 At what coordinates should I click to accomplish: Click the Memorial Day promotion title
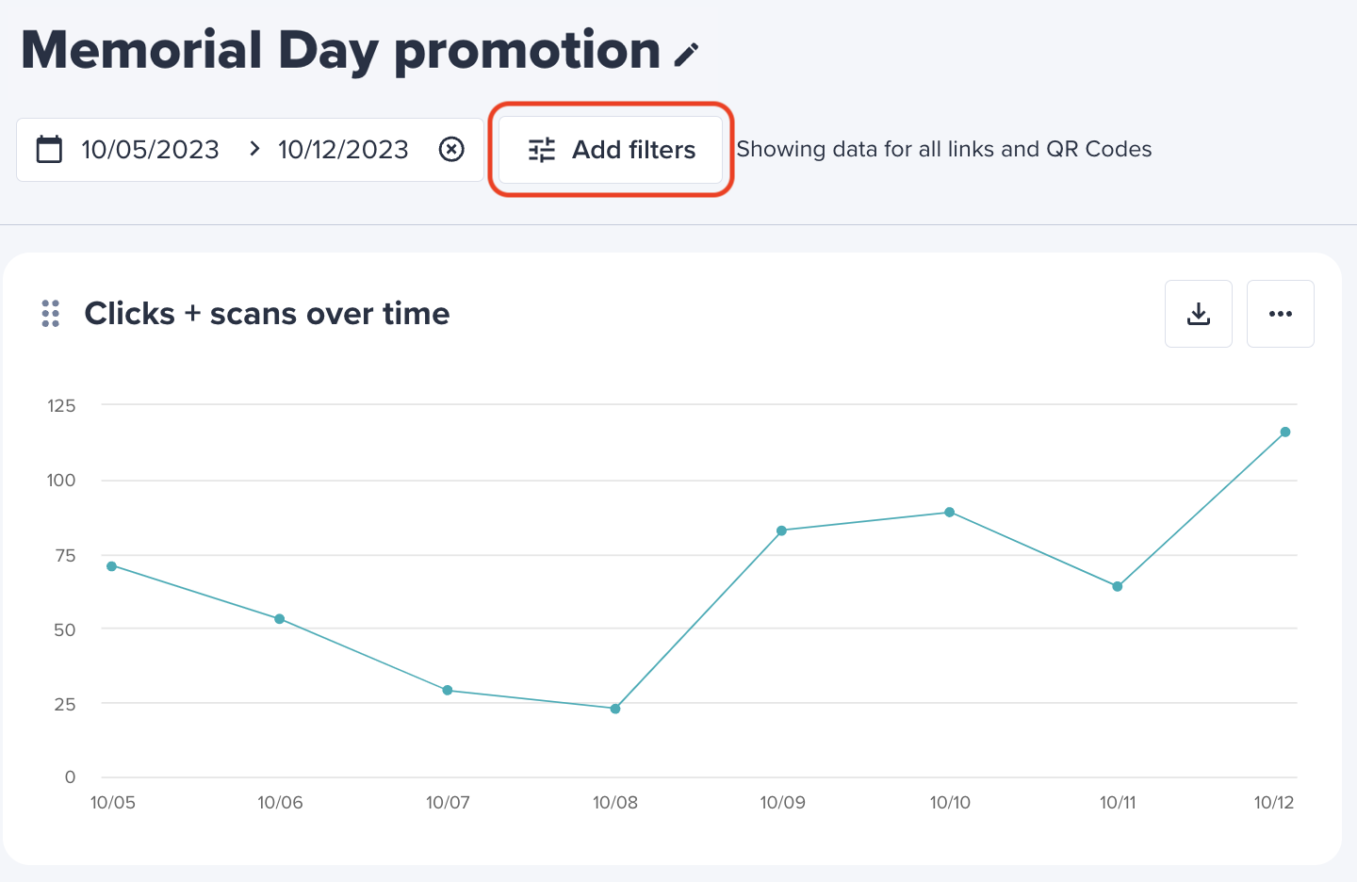(x=341, y=52)
